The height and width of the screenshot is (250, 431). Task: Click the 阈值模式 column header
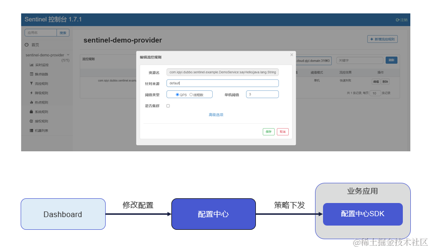coord(316,73)
